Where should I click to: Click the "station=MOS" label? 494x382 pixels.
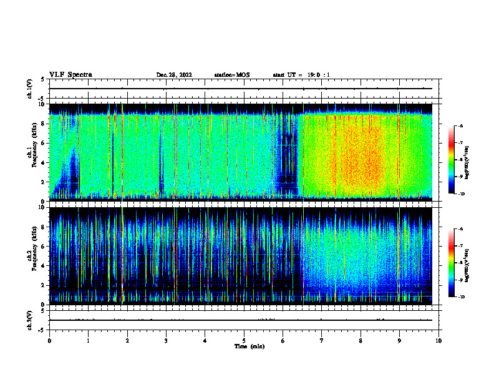232,75
